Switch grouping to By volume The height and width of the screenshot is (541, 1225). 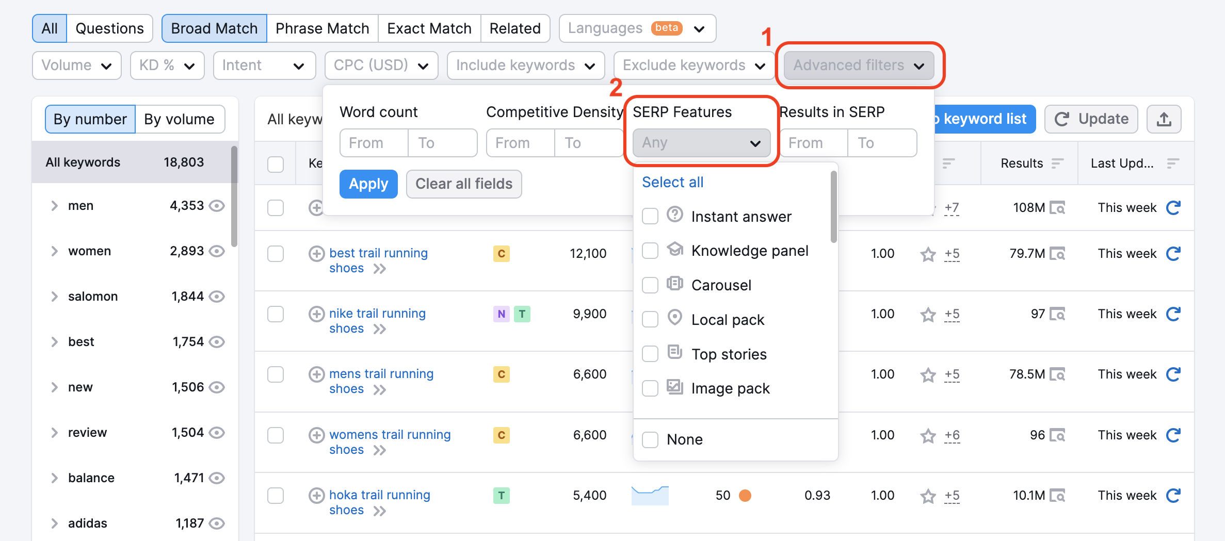pos(179,119)
